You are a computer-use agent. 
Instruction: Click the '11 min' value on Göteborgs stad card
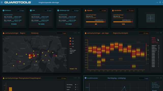click(69, 24)
